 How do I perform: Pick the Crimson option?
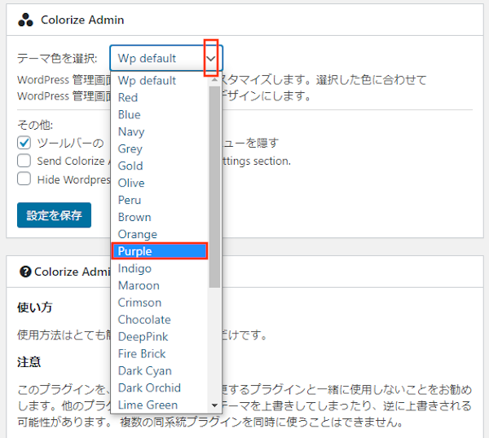coord(160,303)
